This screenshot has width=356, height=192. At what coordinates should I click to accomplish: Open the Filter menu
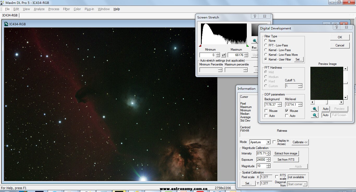point(66,9)
